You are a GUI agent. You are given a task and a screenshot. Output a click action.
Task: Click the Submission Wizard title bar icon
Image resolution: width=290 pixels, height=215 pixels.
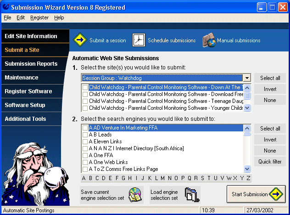6,7
